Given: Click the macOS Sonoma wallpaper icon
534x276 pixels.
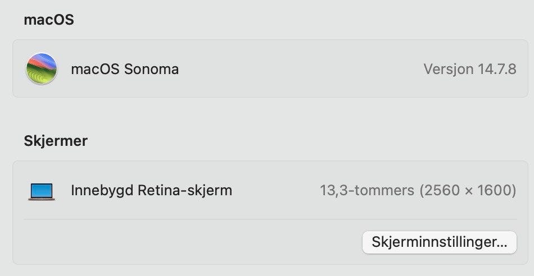Looking at the screenshot, I should 41,69.
